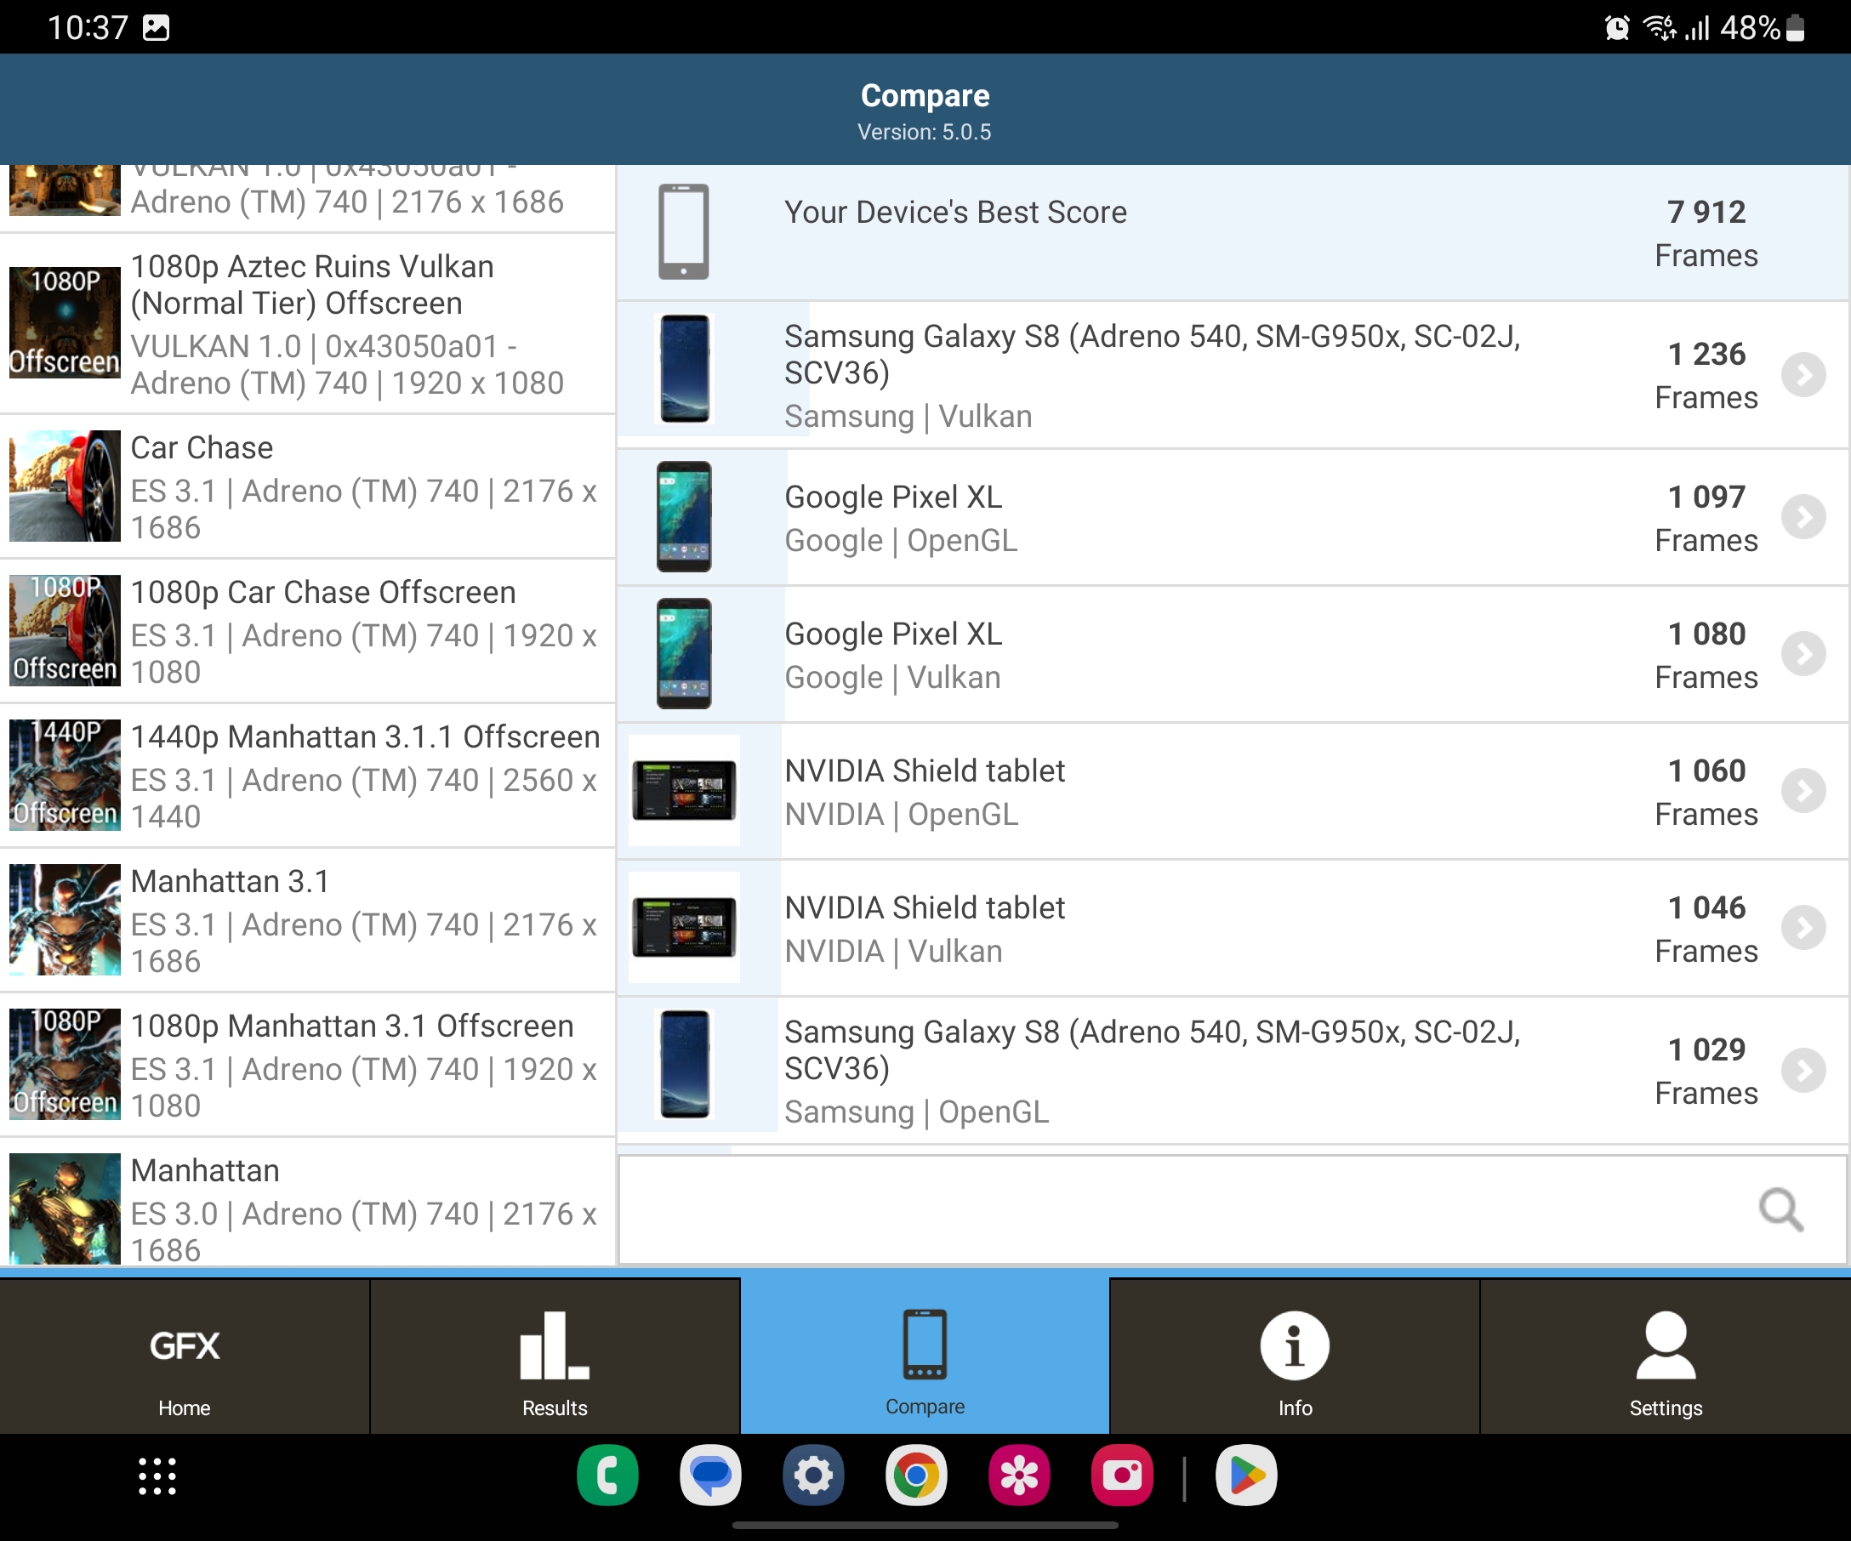Tap the device search input field
Screen dimensions: 1851x1541
(x=1181, y=1209)
